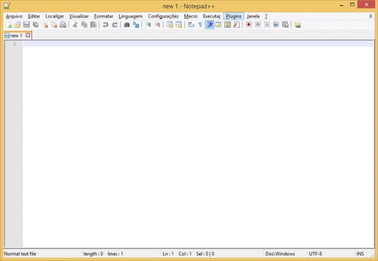The height and width of the screenshot is (261, 378).
Task: Toggle synchronized vertical scrolling icon
Action: click(x=170, y=25)
